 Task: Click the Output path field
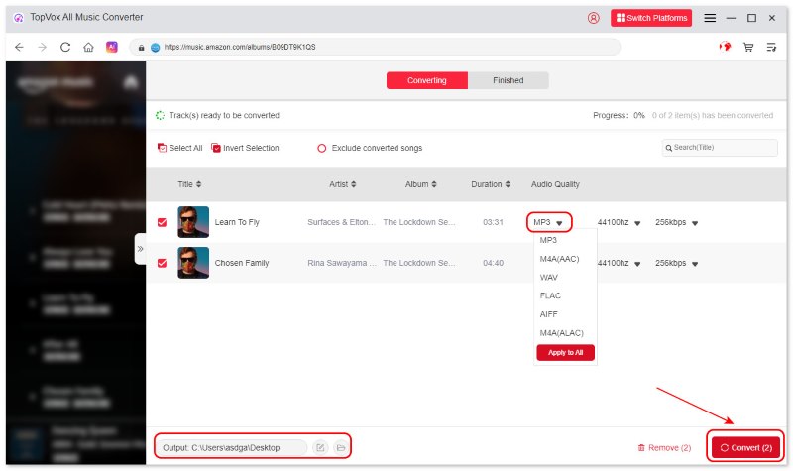tap(232, 448)
